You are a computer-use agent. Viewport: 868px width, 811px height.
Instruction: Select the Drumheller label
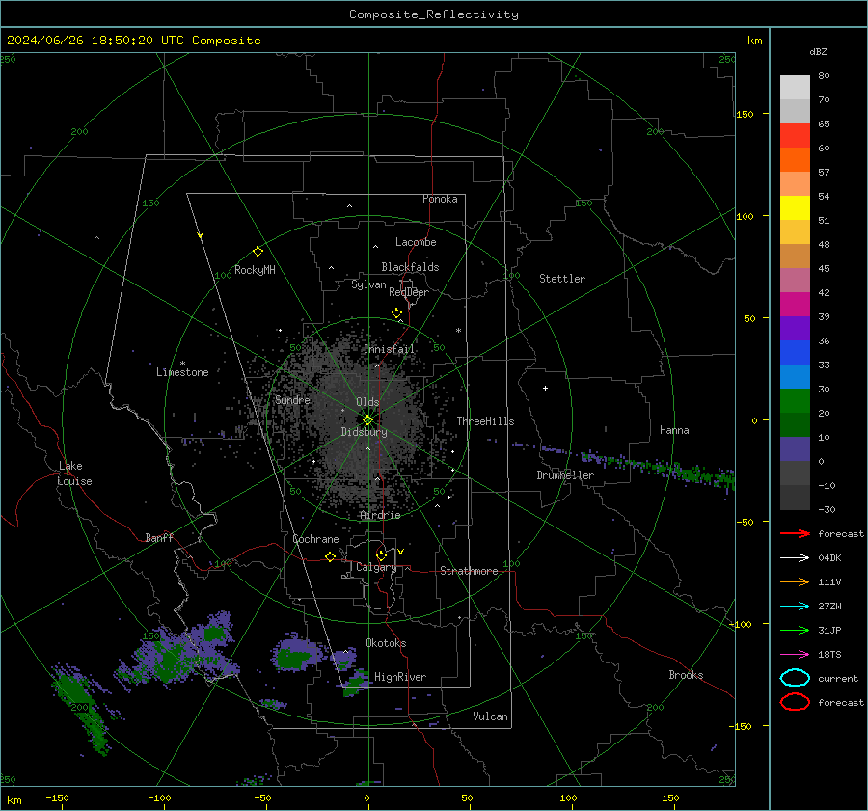pyautogui.click(x=565, y=475)
